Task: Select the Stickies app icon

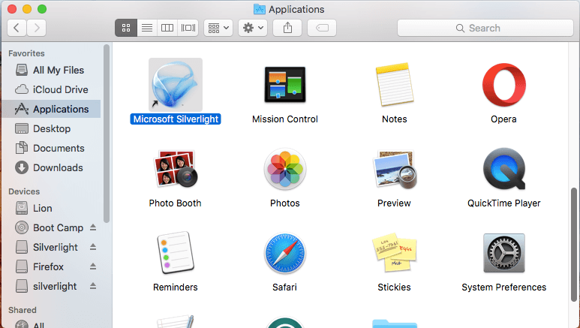Action: (x=395, y=253)
